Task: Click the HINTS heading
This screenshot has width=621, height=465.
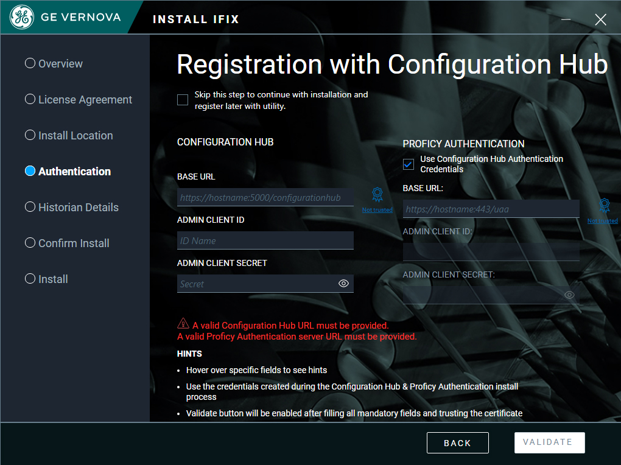Action: pyautogui.click(x=189, y=354)
